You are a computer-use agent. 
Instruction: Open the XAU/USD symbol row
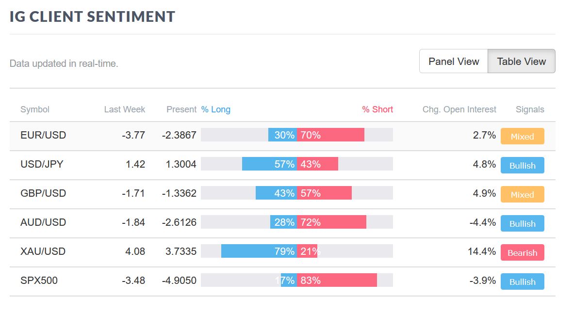click(43, 251)
